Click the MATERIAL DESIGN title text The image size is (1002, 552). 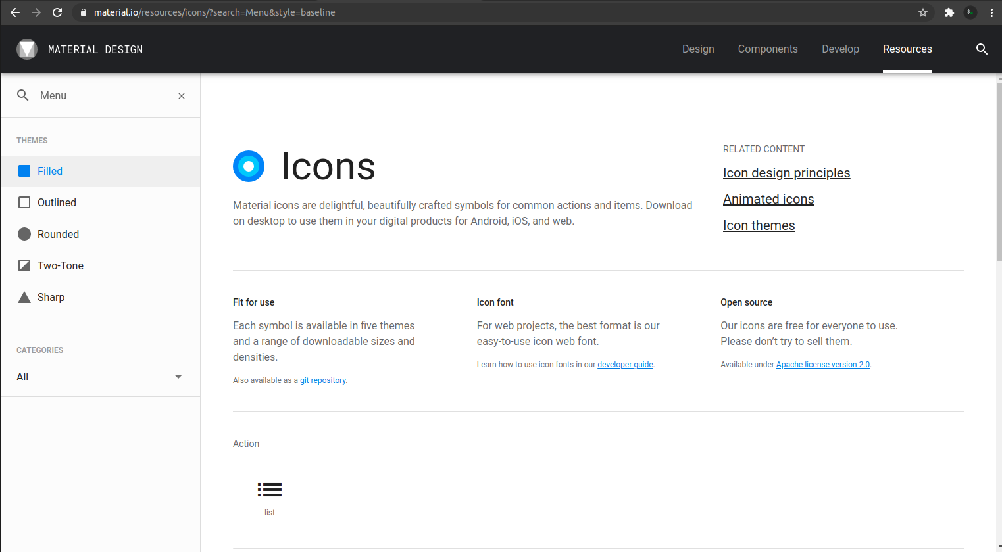(x=95, y=49)
